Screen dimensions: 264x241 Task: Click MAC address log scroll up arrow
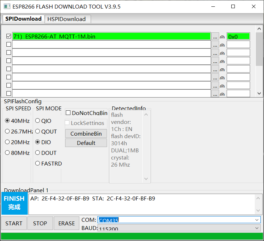pyautogui.click(x=258, y=198)
